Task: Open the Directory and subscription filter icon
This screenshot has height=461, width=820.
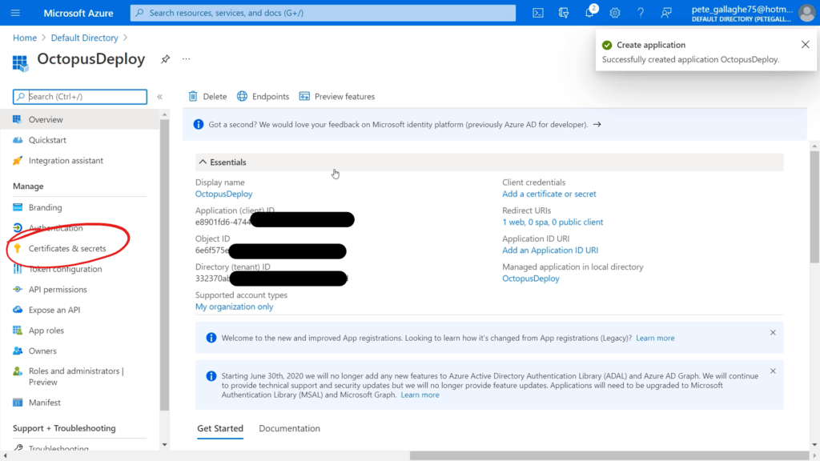Action: coord(563,13)
